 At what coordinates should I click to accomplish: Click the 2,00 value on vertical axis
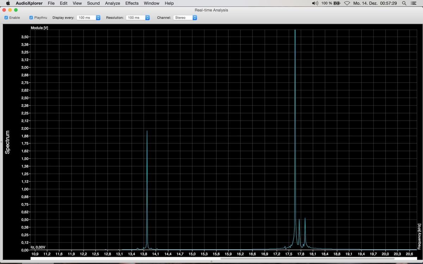pos(25,128)
